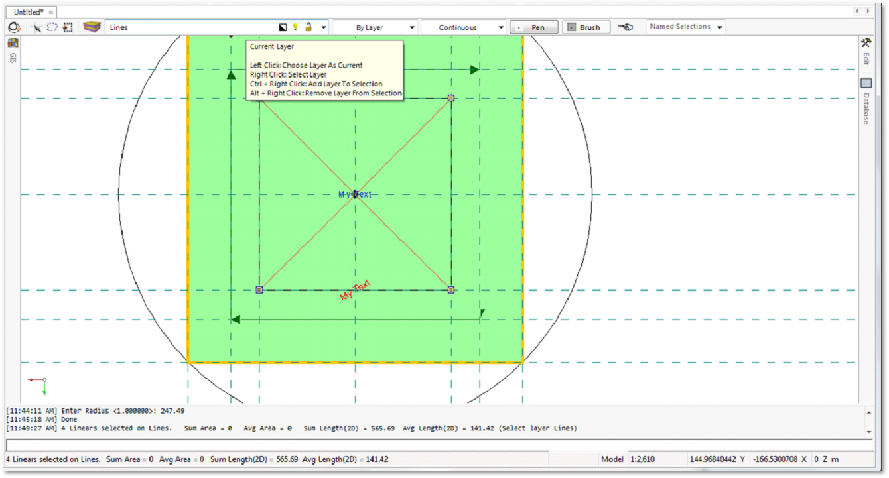Click the log window scroll down arrow
Screen dimensions: 889x478
[x=869, y=431]
